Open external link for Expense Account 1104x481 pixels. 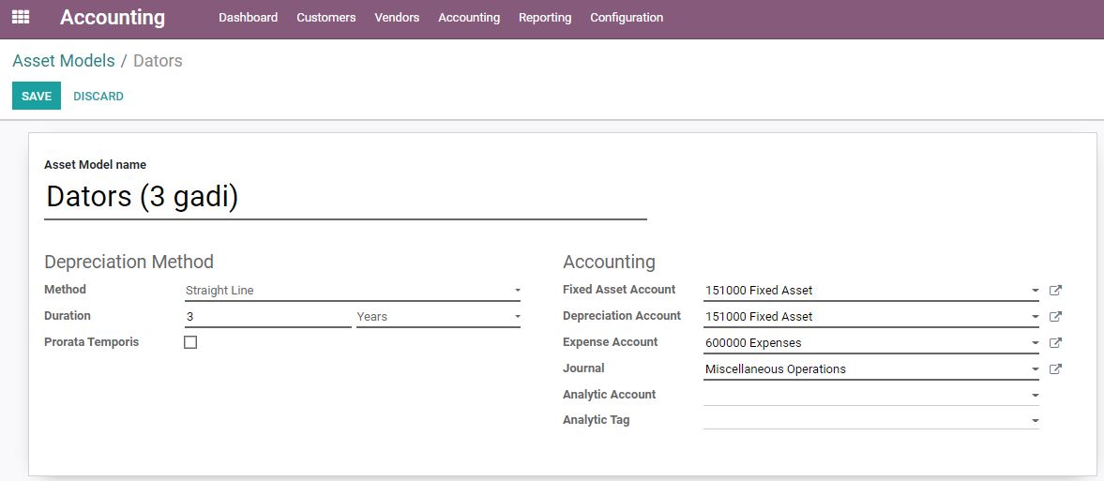[1055, 343]
